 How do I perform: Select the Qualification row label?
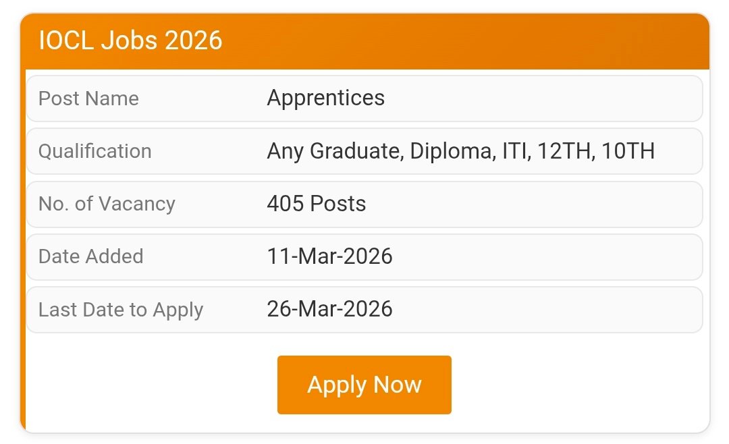tap(94, 151)
